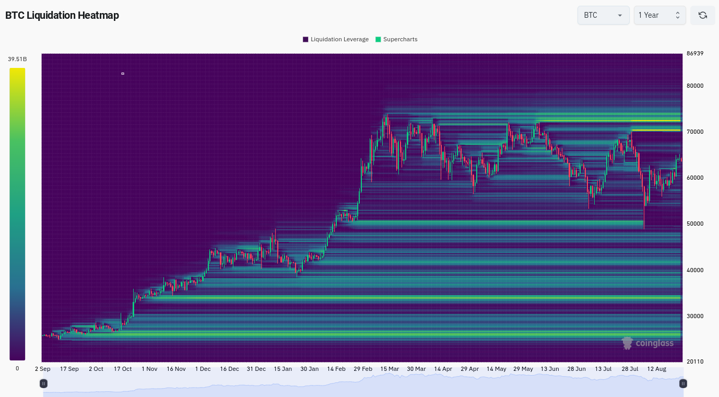Click the 30000 price axis label
Screen dimensions: 719x397
[x=695, y=316]
